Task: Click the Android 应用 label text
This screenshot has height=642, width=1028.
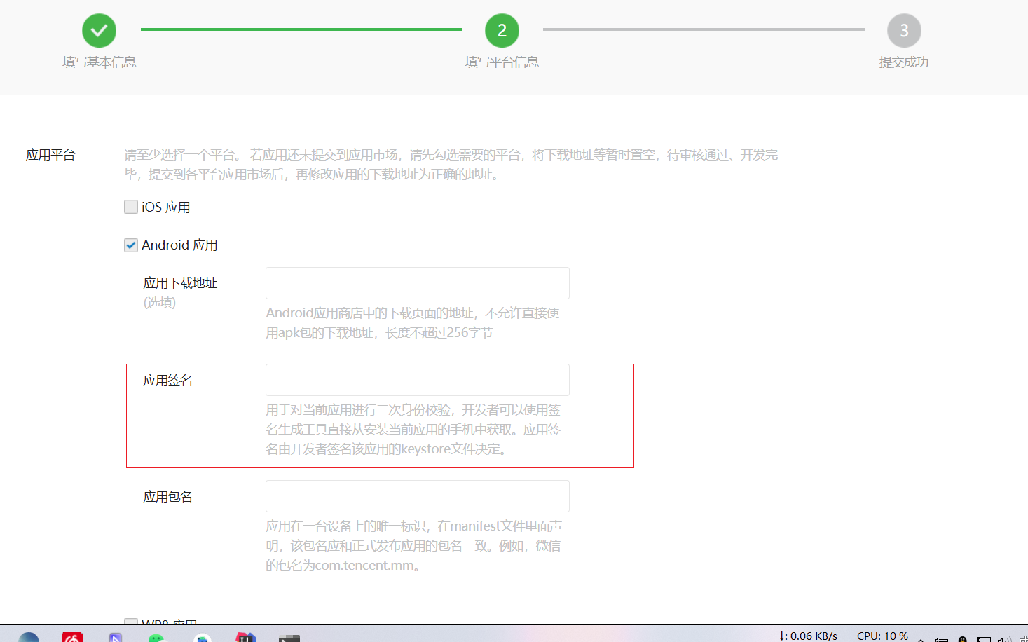Action: [x=179, y=245]
